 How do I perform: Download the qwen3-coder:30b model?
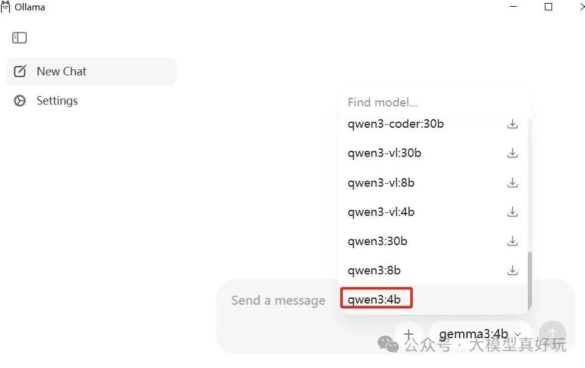(x=513, y=124)
